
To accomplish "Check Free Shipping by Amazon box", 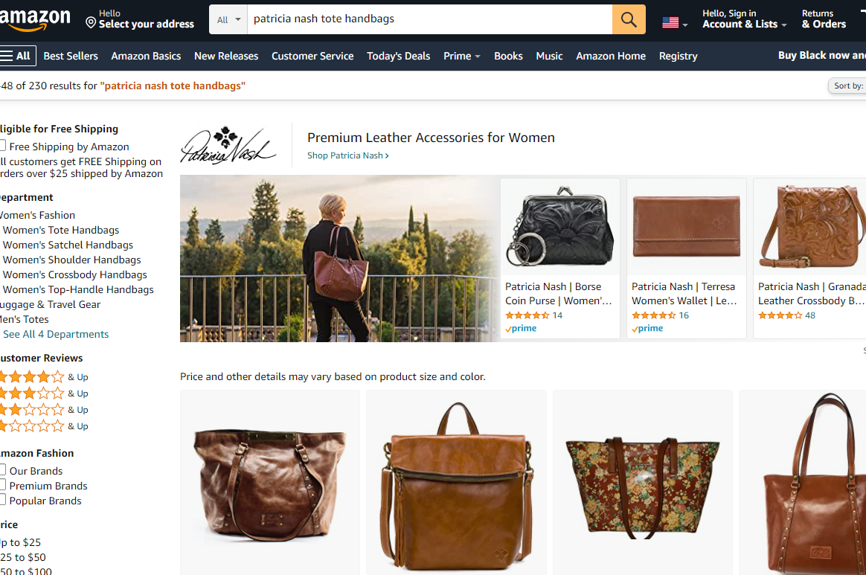I will click(x=3, y=146).
